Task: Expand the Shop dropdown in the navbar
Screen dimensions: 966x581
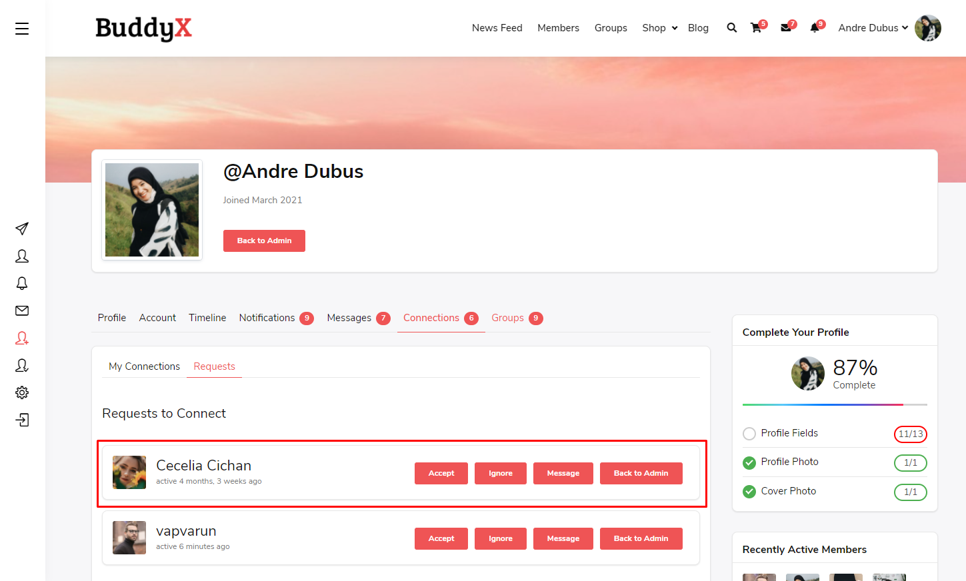Action: coord(658,28)
